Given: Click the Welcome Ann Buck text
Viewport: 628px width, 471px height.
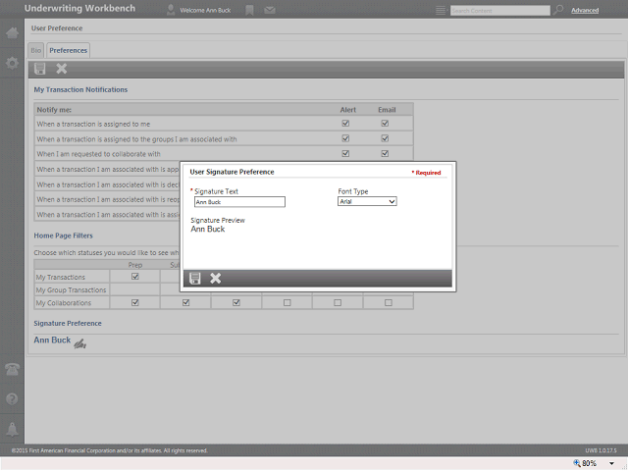Looking at the screenshot, I should point(205,11).
